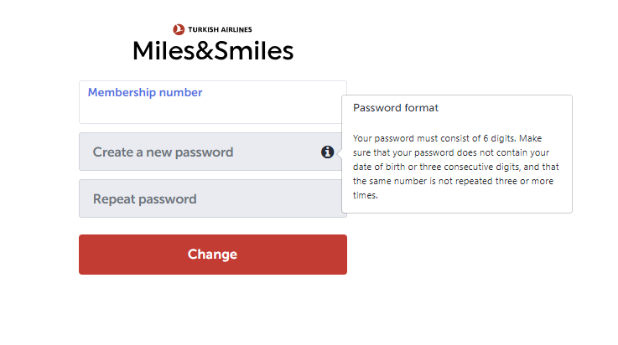Click the Membership number label
Screen dimensions: 618x345
[145, 93]
